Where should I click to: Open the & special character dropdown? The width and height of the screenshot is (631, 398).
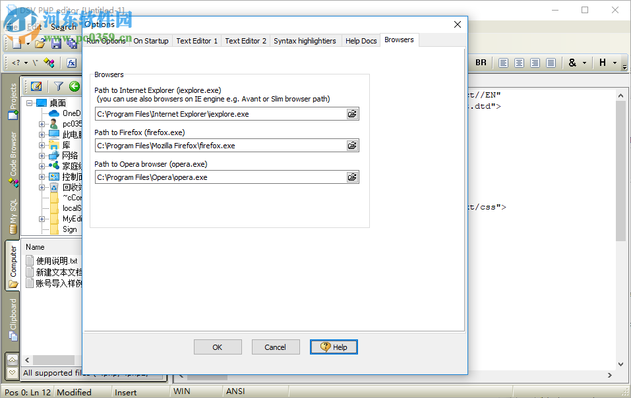572,63
